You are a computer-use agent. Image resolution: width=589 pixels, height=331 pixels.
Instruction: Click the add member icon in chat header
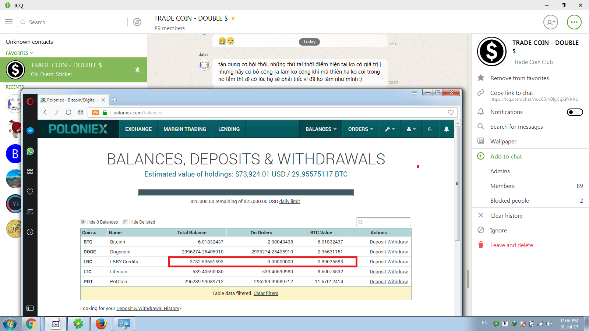coord(551,22)
